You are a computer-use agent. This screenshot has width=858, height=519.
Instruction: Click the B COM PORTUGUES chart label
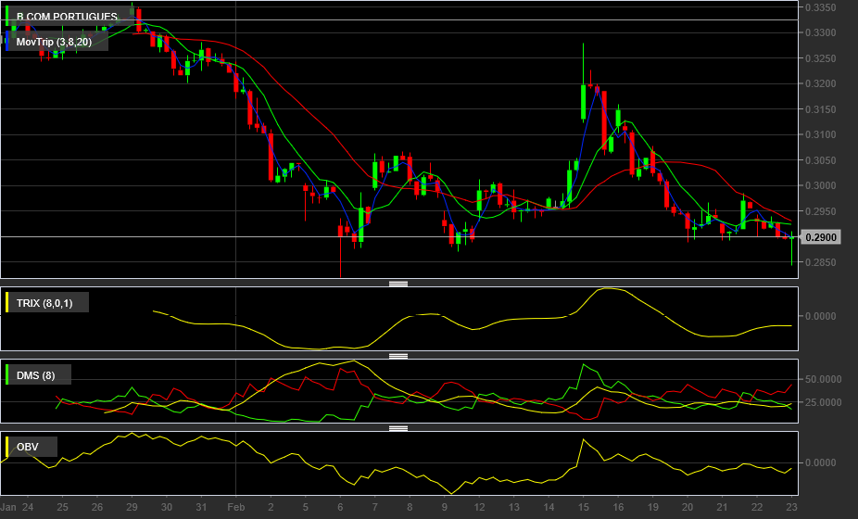(67, 18)
